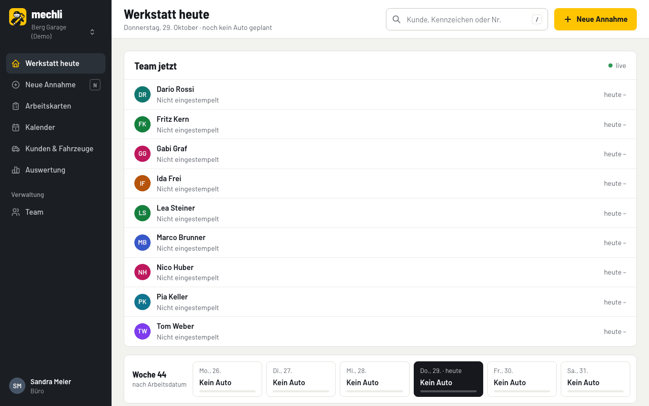This screenshot has width=649, height=406.
Task: Click the yellow Neue Annahme button
Action: coord(595,19)
